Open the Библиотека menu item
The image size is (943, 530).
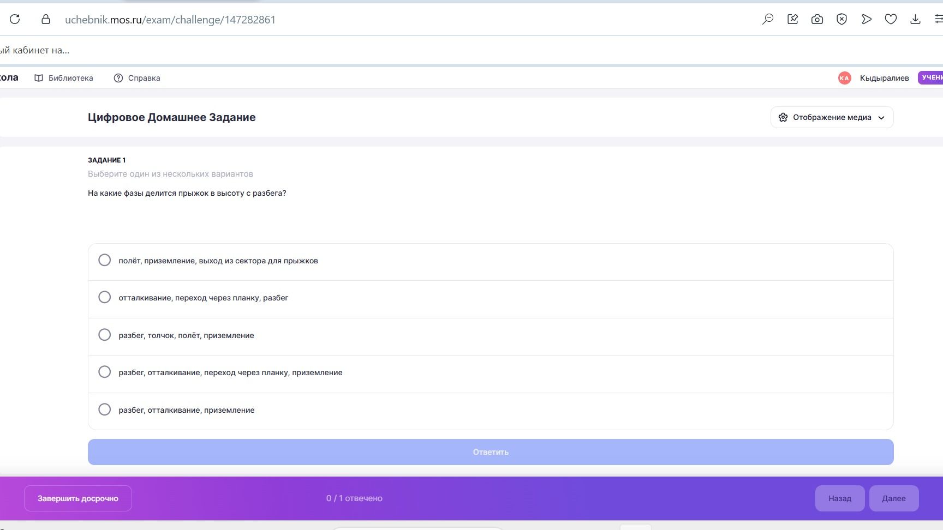click(x=64, y=78)
